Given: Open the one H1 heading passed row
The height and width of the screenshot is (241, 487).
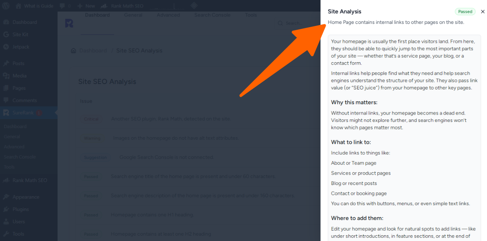Looking at the screenshot, I should pos(153,215).
